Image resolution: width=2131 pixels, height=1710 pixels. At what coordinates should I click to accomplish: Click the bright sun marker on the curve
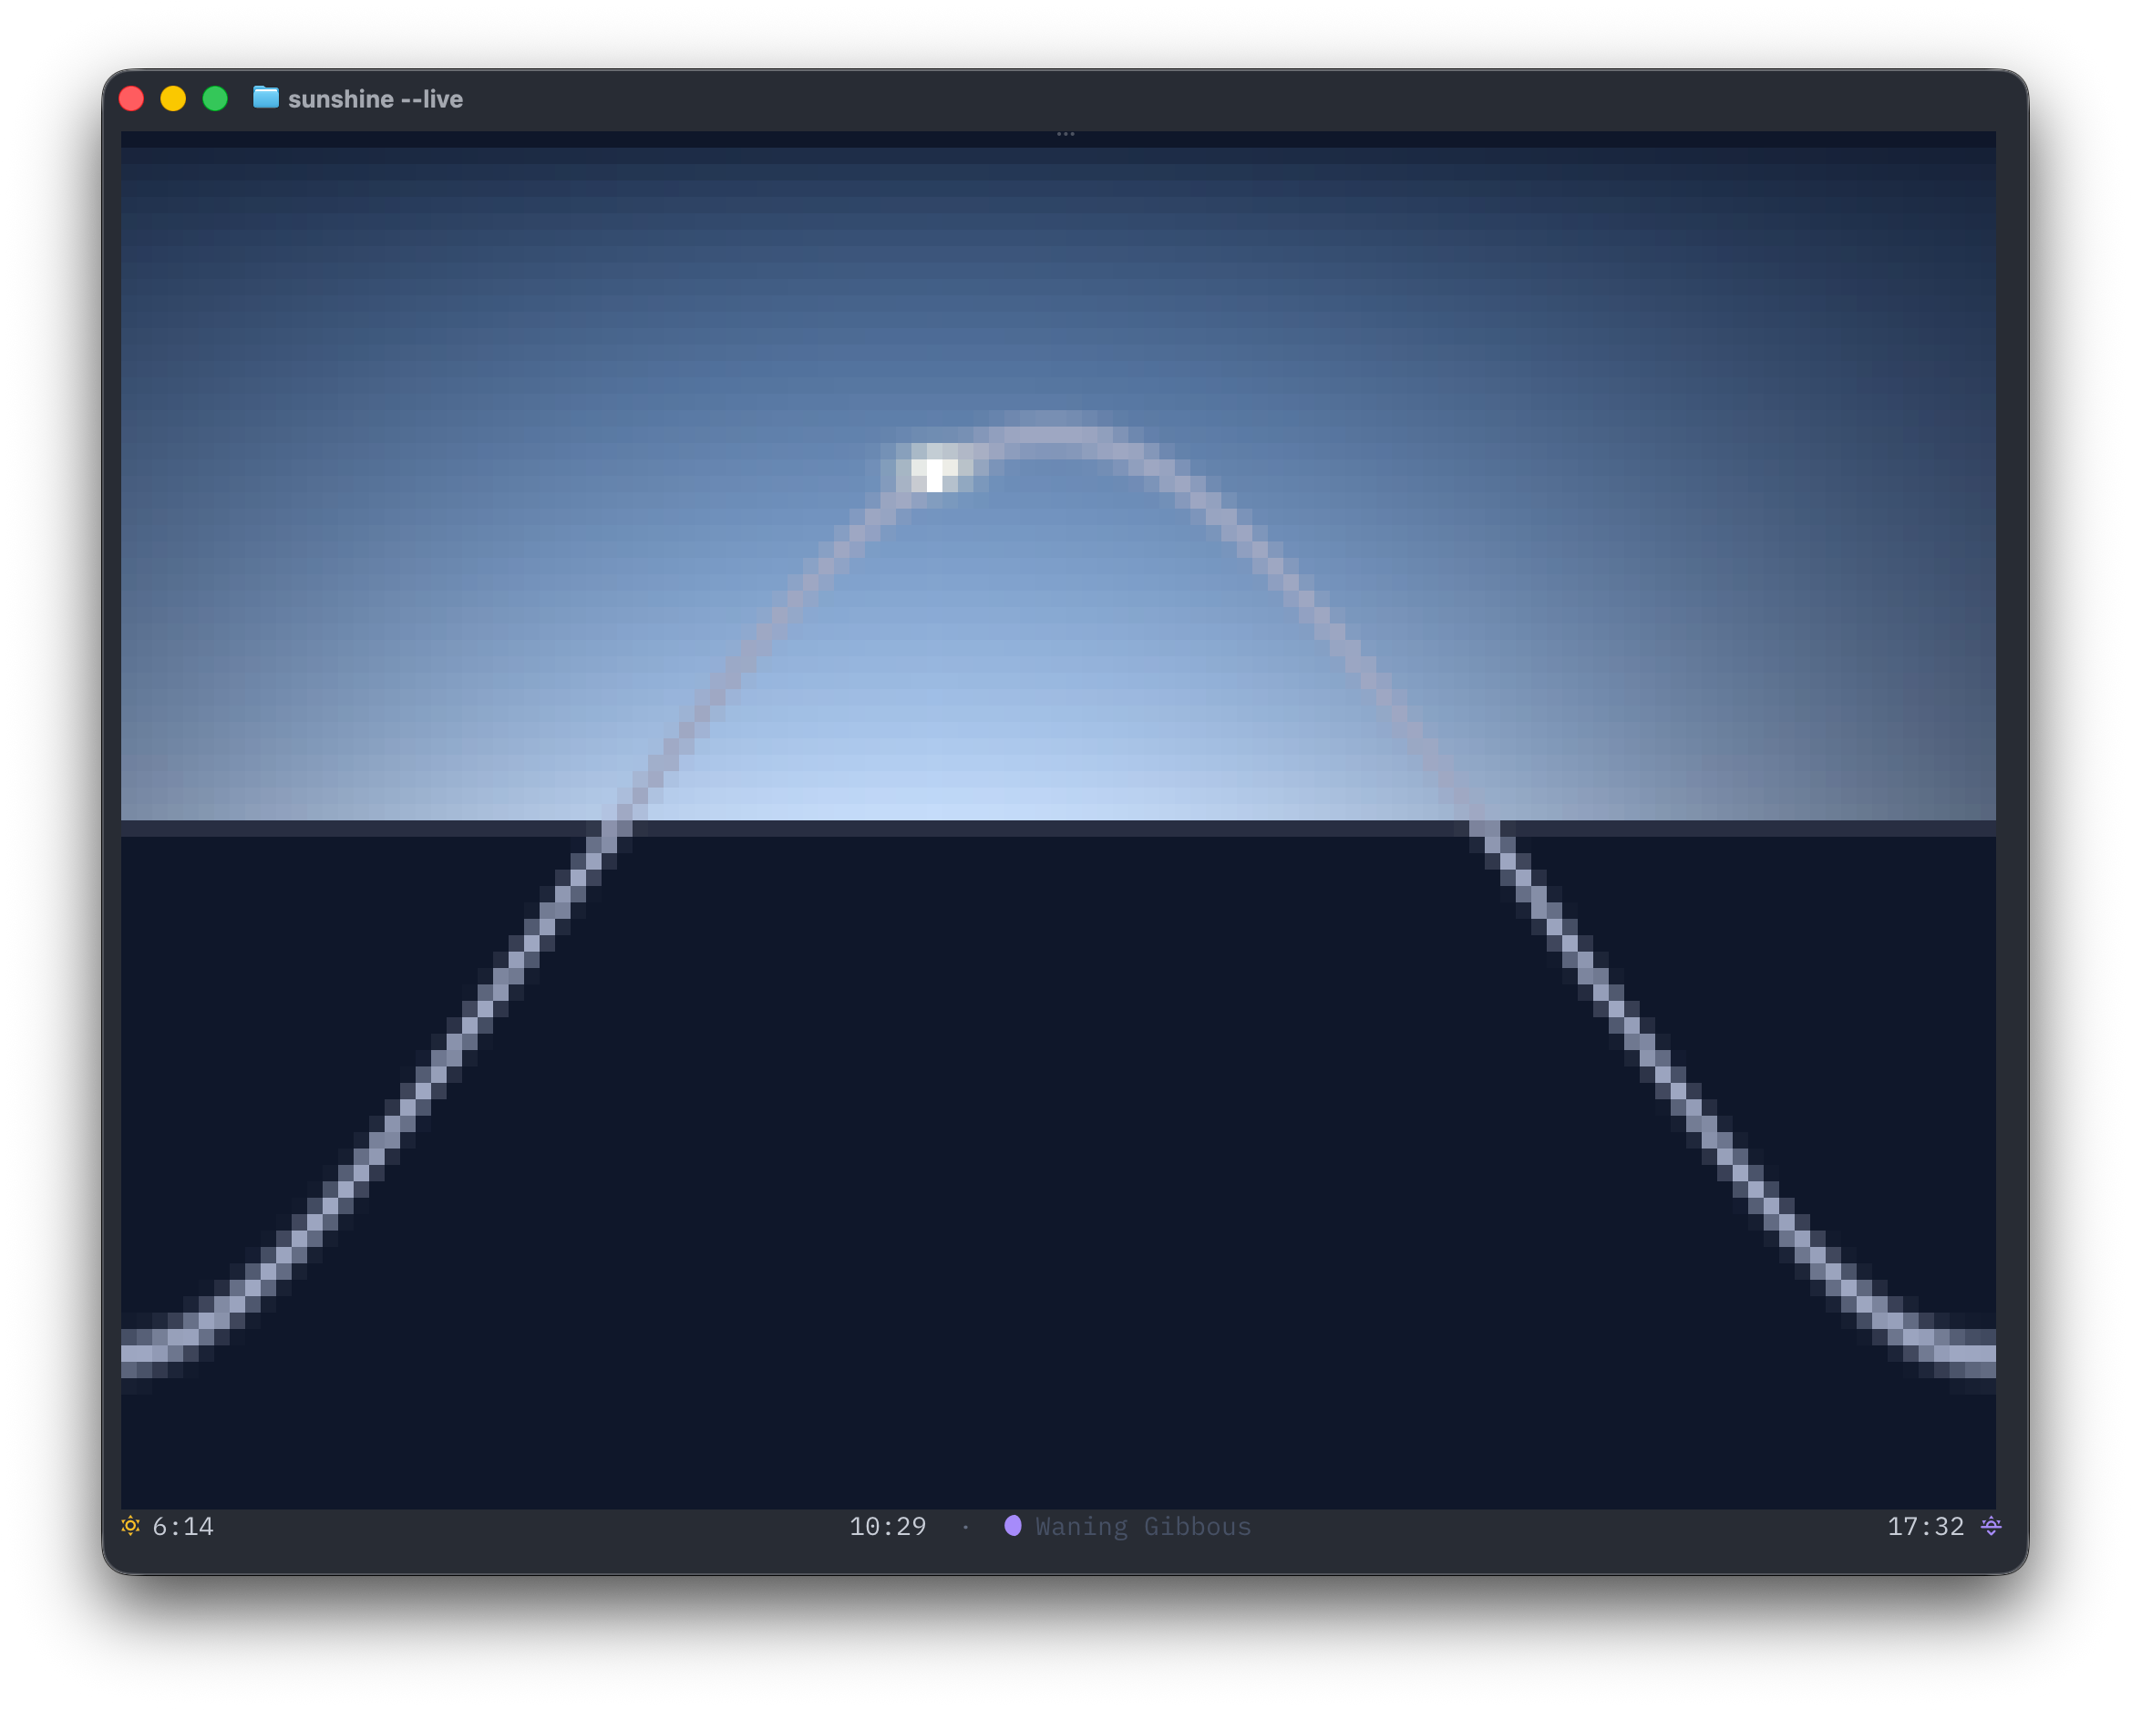click(934, 469)
